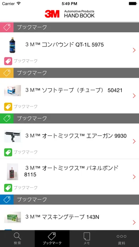139x247 pixels.
Task: Tap the green bookmark tag under パネルボンド 8115
Action: [x=8, y=188]
